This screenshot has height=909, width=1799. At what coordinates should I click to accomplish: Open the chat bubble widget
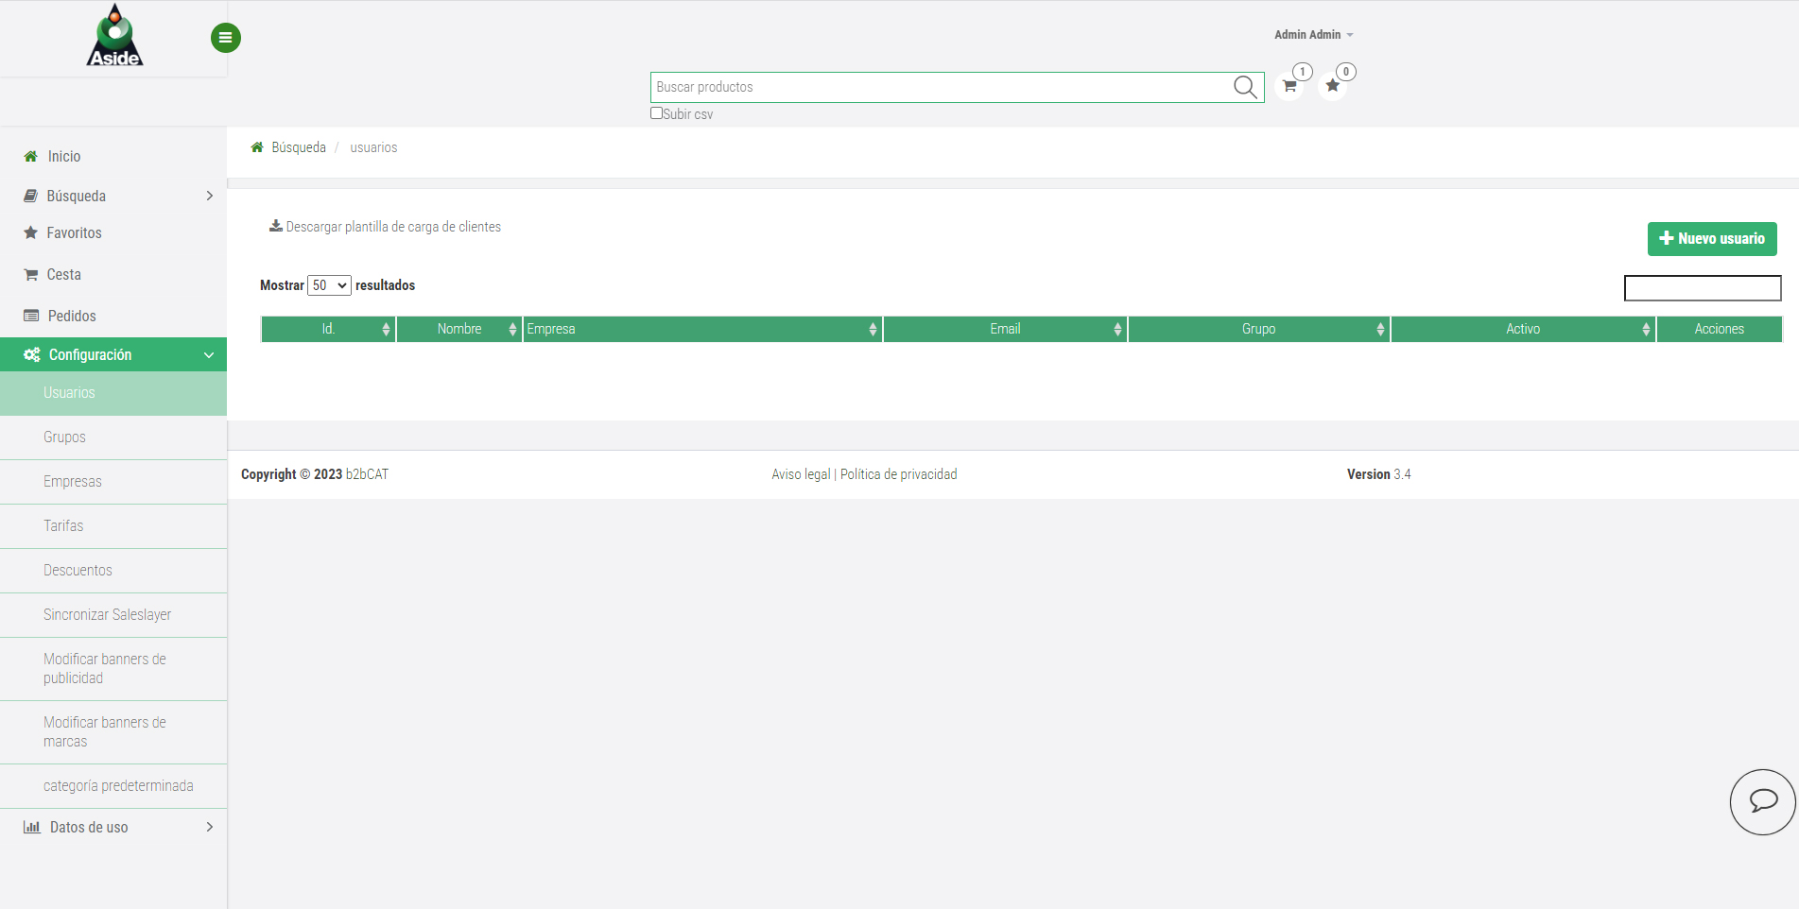pyautogui.click(x=1762, y=801)
